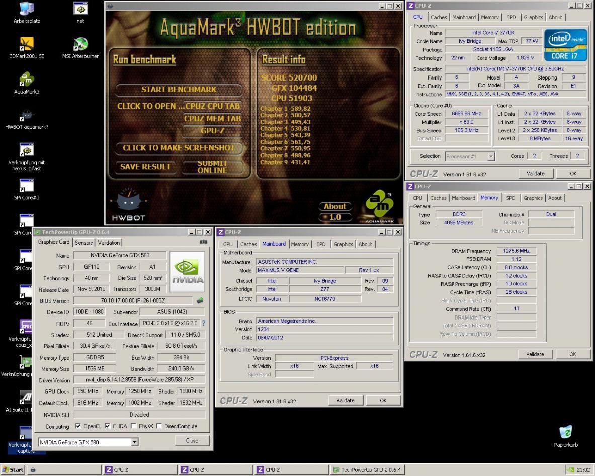Open the GPU selection dropdown in GPU-Z
The width and height of the screenshot is (595, 476).
(x=134, y=442)
